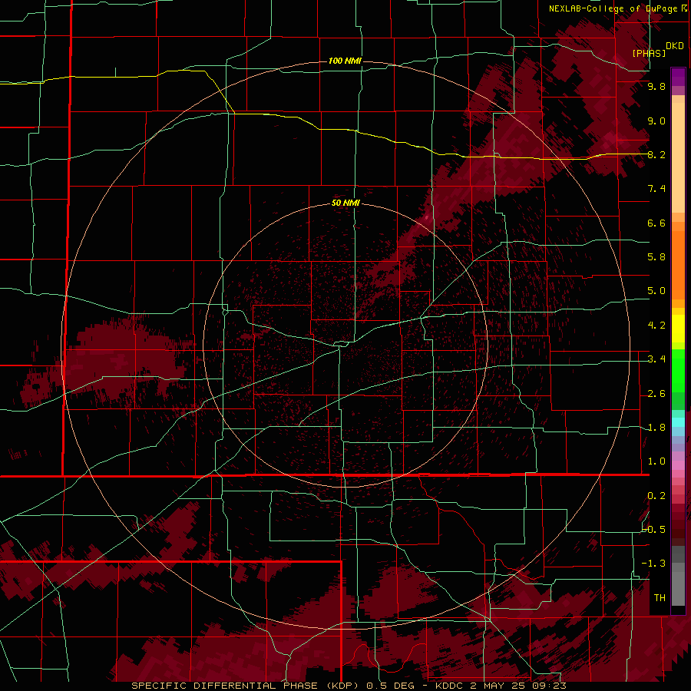Click the [PHAS] unit label
The image size is (691, 691).
(649, 53)
